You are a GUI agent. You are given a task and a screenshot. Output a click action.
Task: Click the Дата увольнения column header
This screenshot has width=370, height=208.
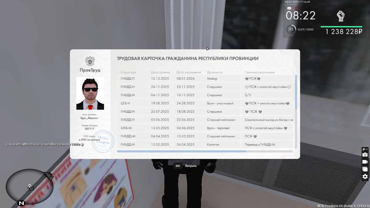point(189,72)
